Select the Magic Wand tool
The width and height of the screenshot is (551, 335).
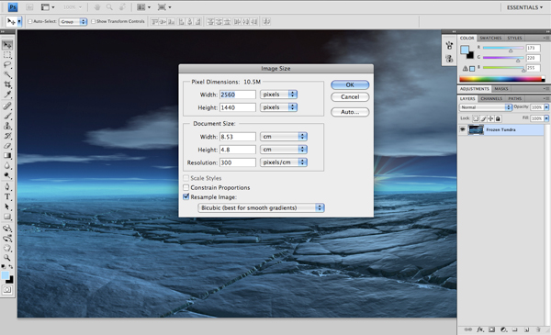click(x=7, y=74)
